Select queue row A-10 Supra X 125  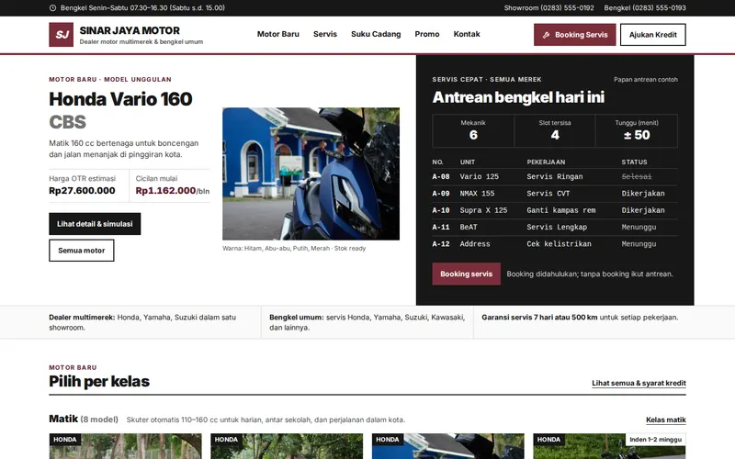pyautogui.click(x=555, y=210)
